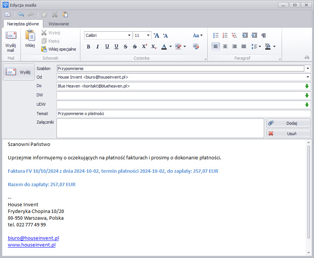Click the grow font size icon
Image resolution: width=314 pixels, height=258 pixels.
click(157, 35)
